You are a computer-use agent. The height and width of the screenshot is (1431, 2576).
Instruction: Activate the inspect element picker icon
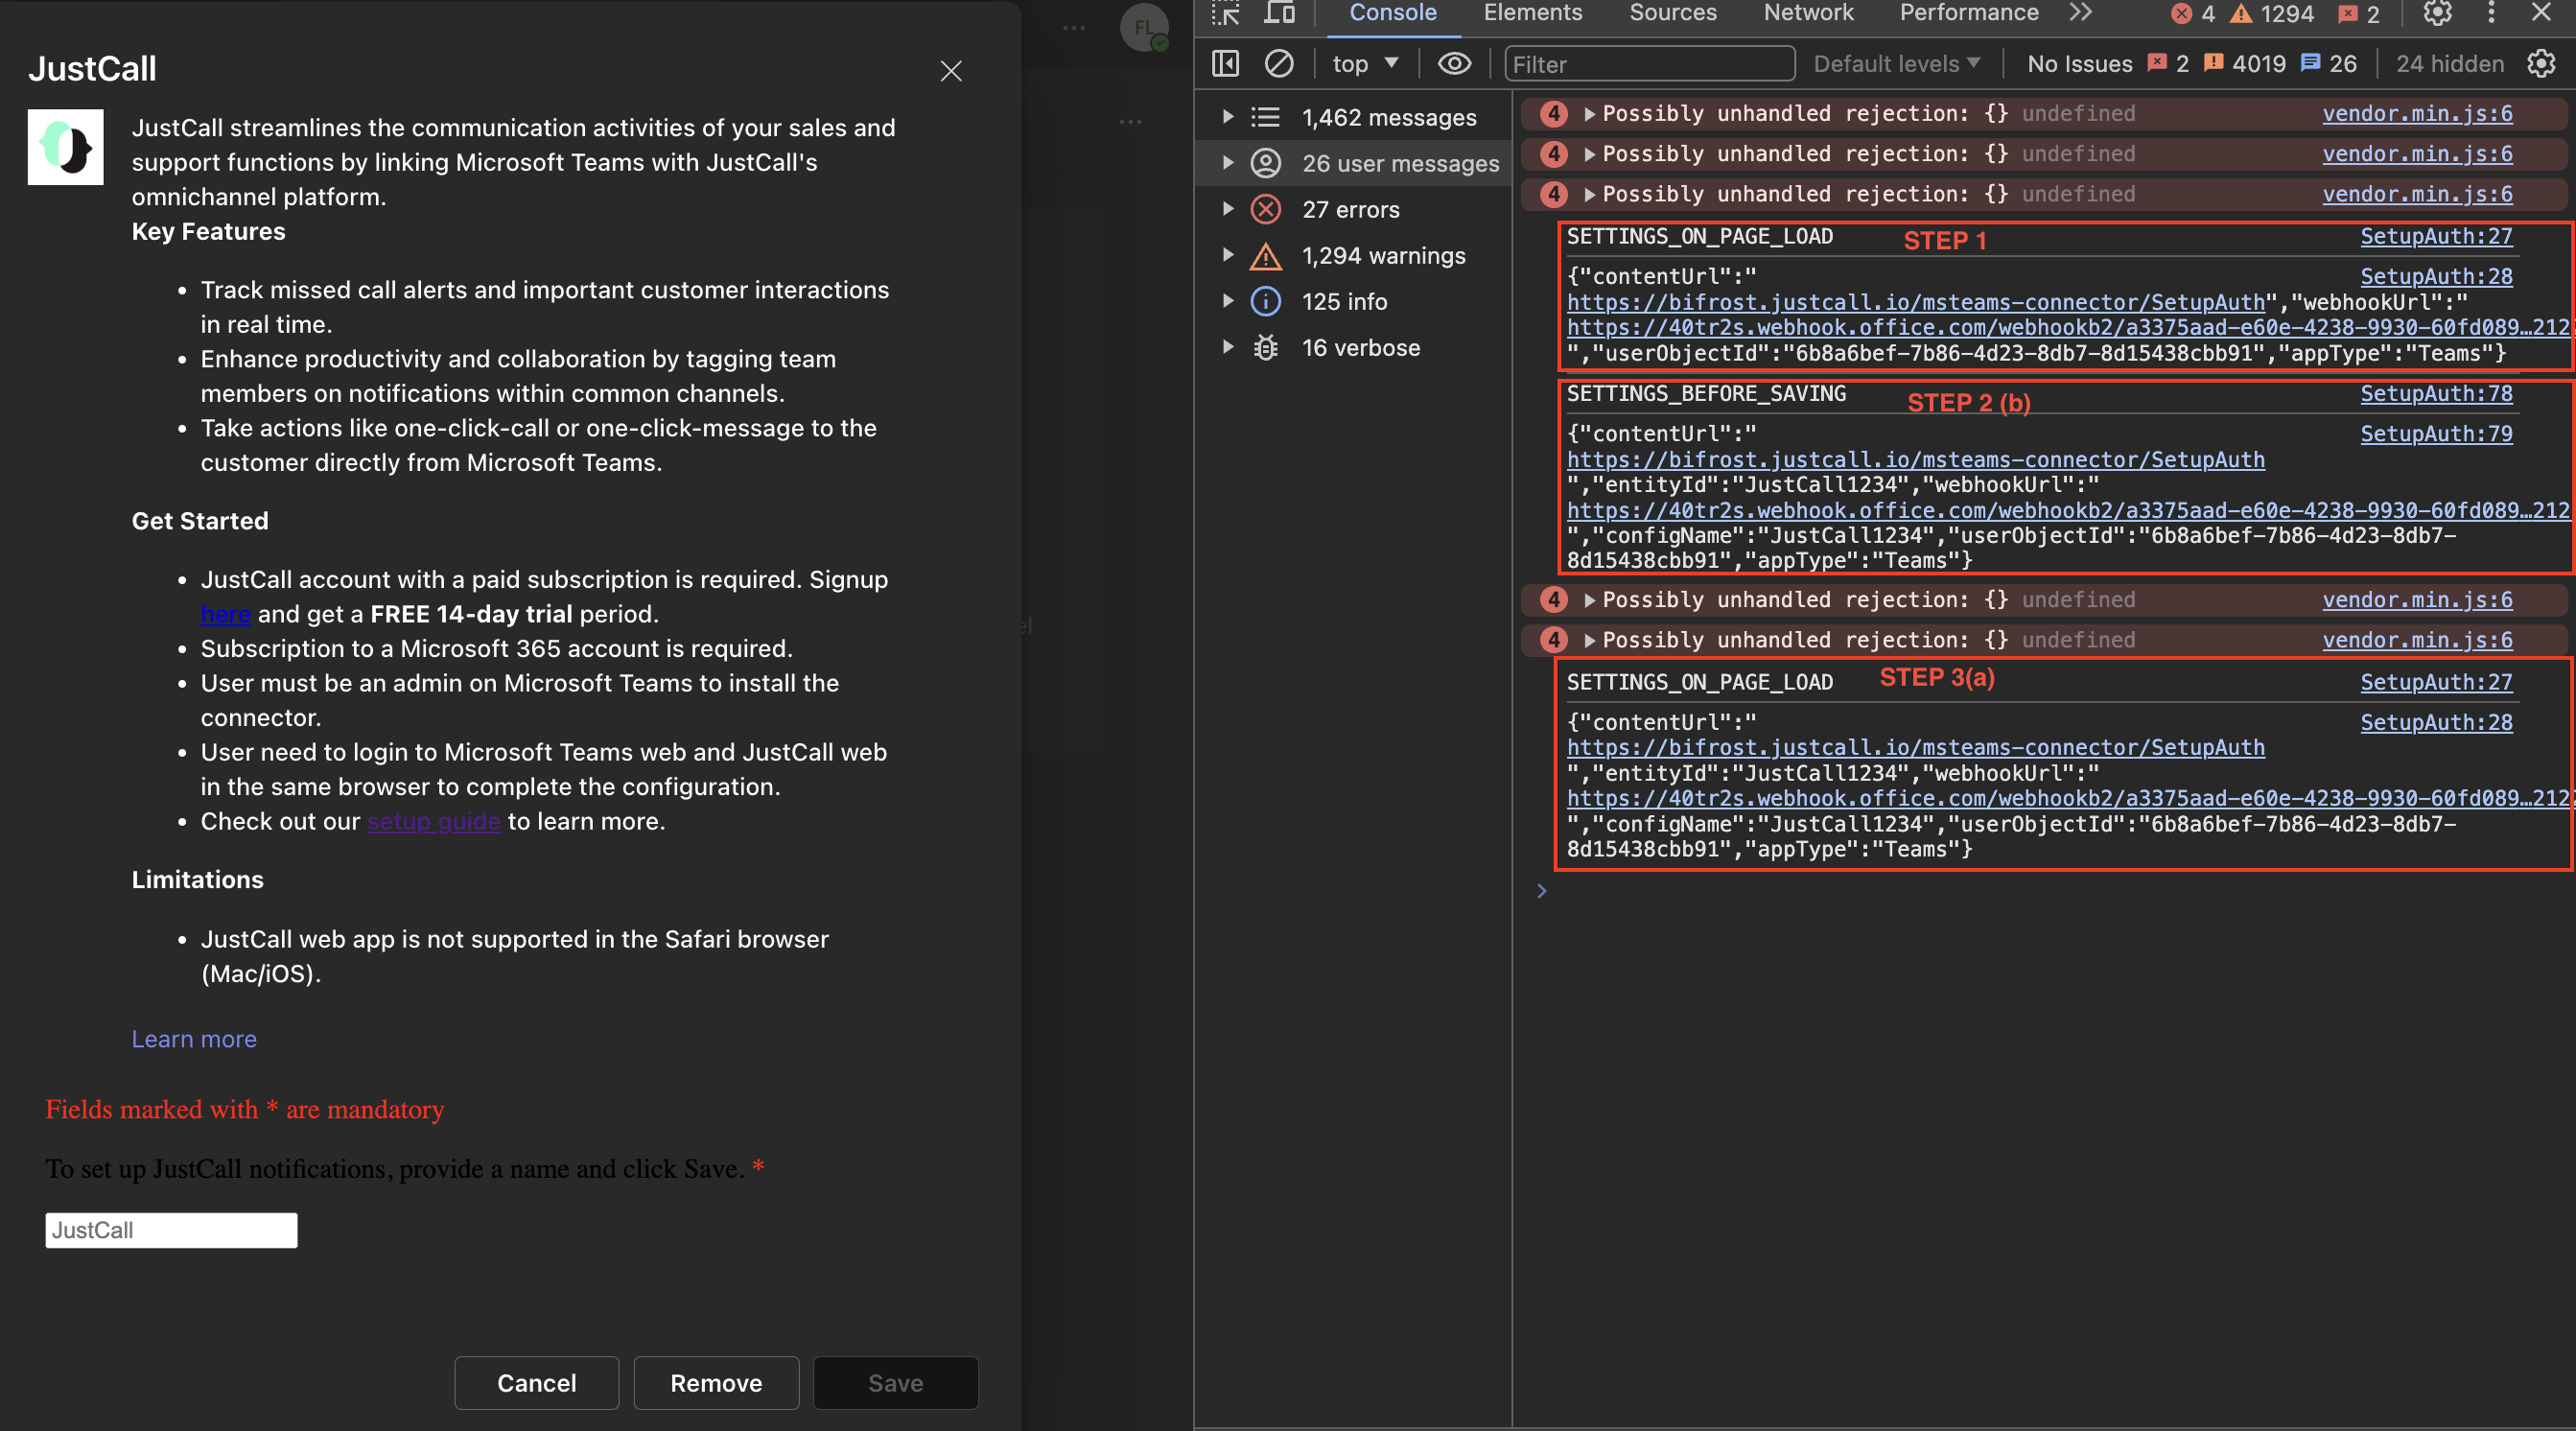pyautogui.click(x=1226, y=13)
